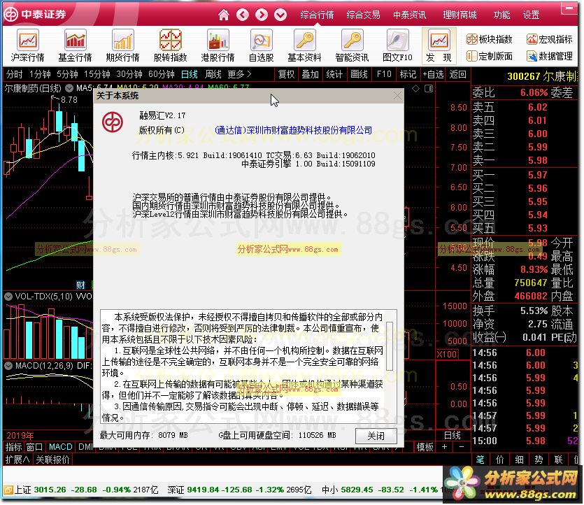Click the 中泰证券 logo icon
Screen dimensions: 584x505
click(10, 15)
